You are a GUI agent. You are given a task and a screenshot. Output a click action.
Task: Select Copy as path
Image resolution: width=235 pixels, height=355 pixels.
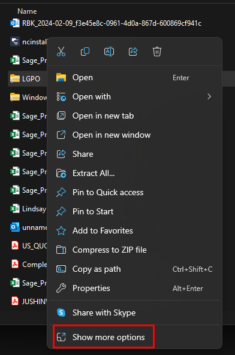135,269
